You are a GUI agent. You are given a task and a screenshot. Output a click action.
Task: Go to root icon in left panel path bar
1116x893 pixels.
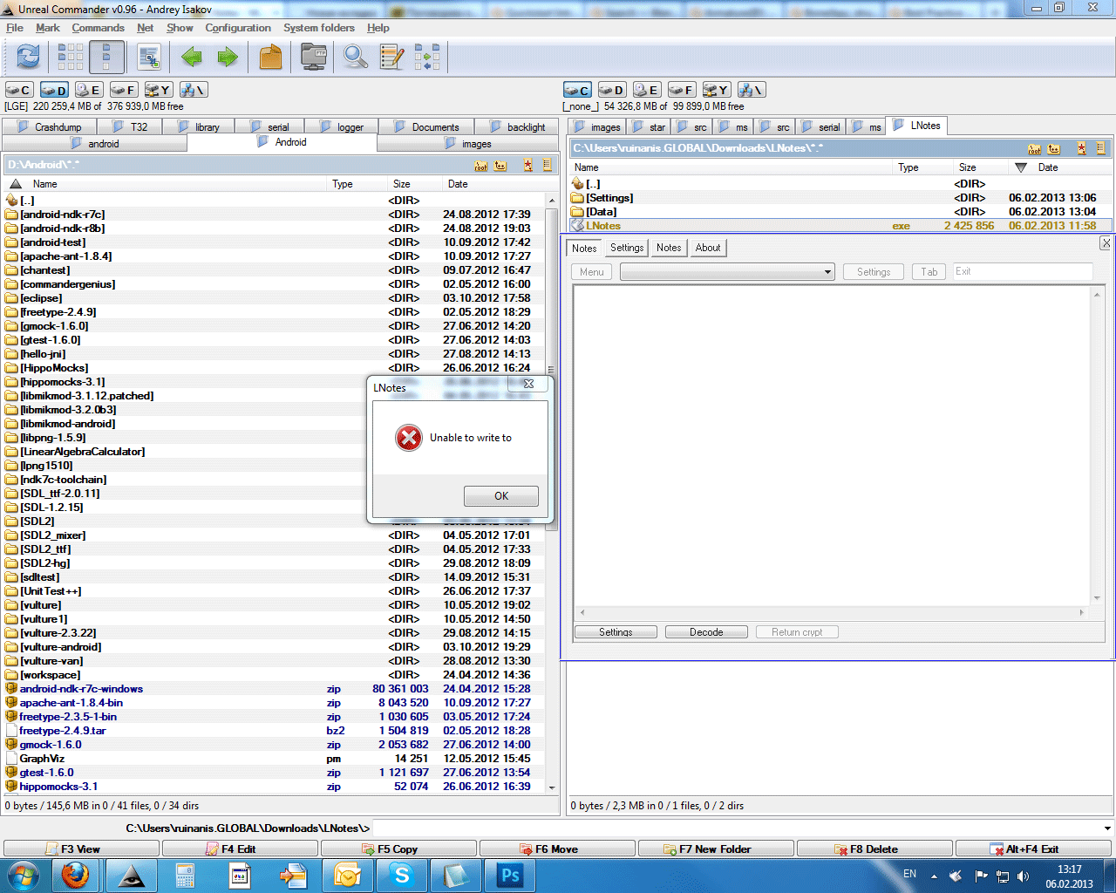(x=481, y=165)
